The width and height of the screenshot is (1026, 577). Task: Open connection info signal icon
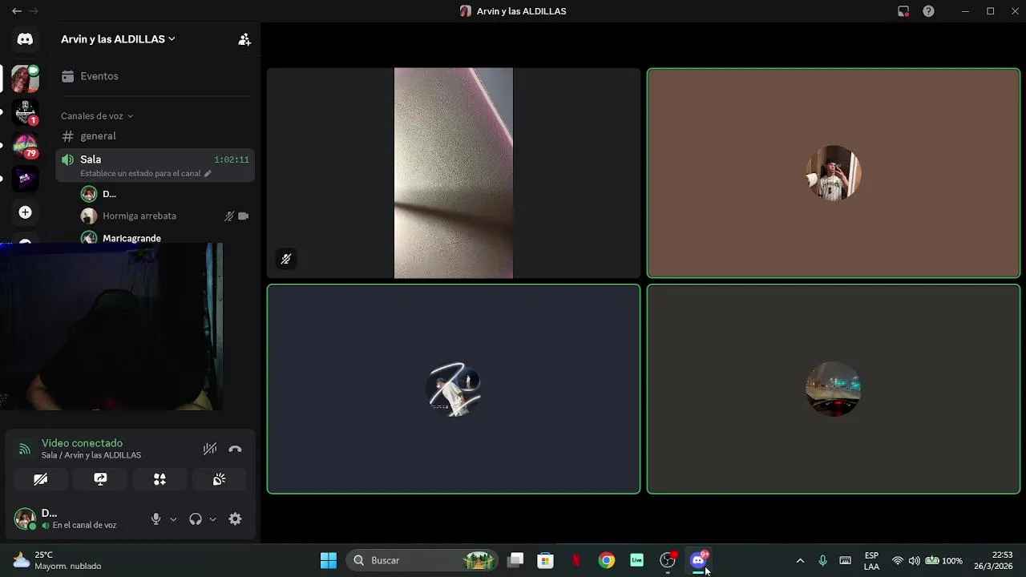(25, 449)
